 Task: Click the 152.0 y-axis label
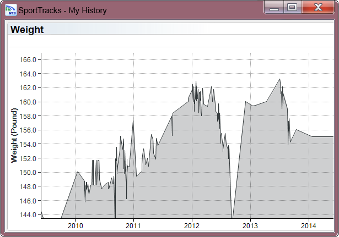point(28,158)
